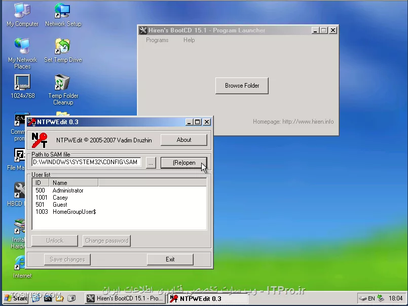Click the Save changes button
408x306 pixels.
pyautogui.click(x=67, y=259)
